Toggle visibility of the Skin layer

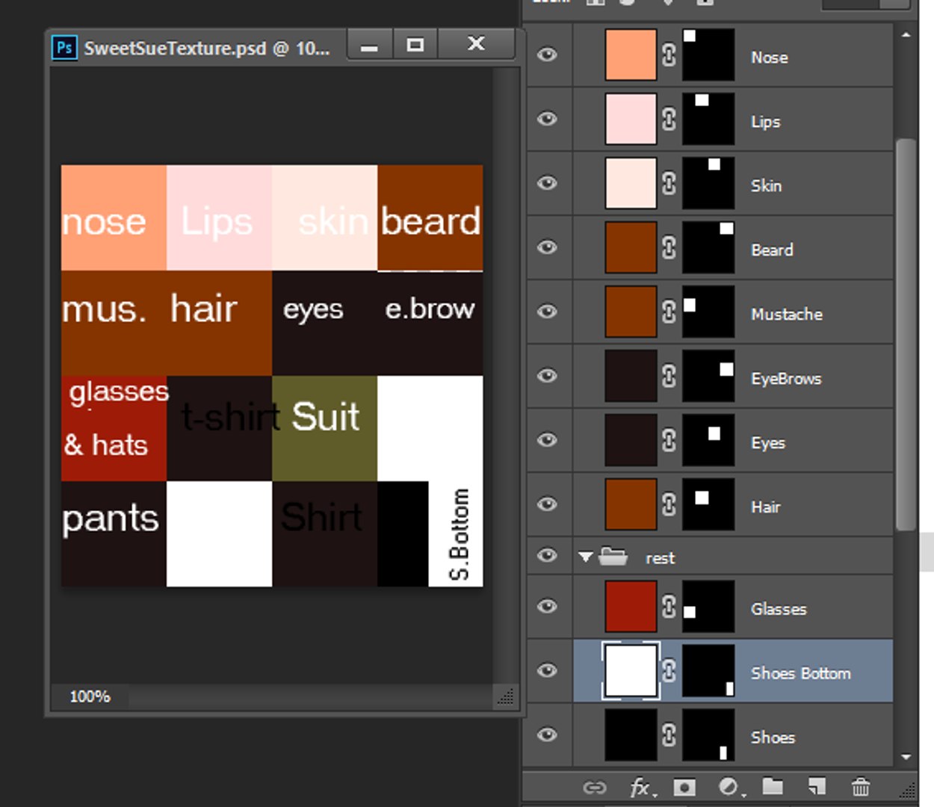click(548, 183)
